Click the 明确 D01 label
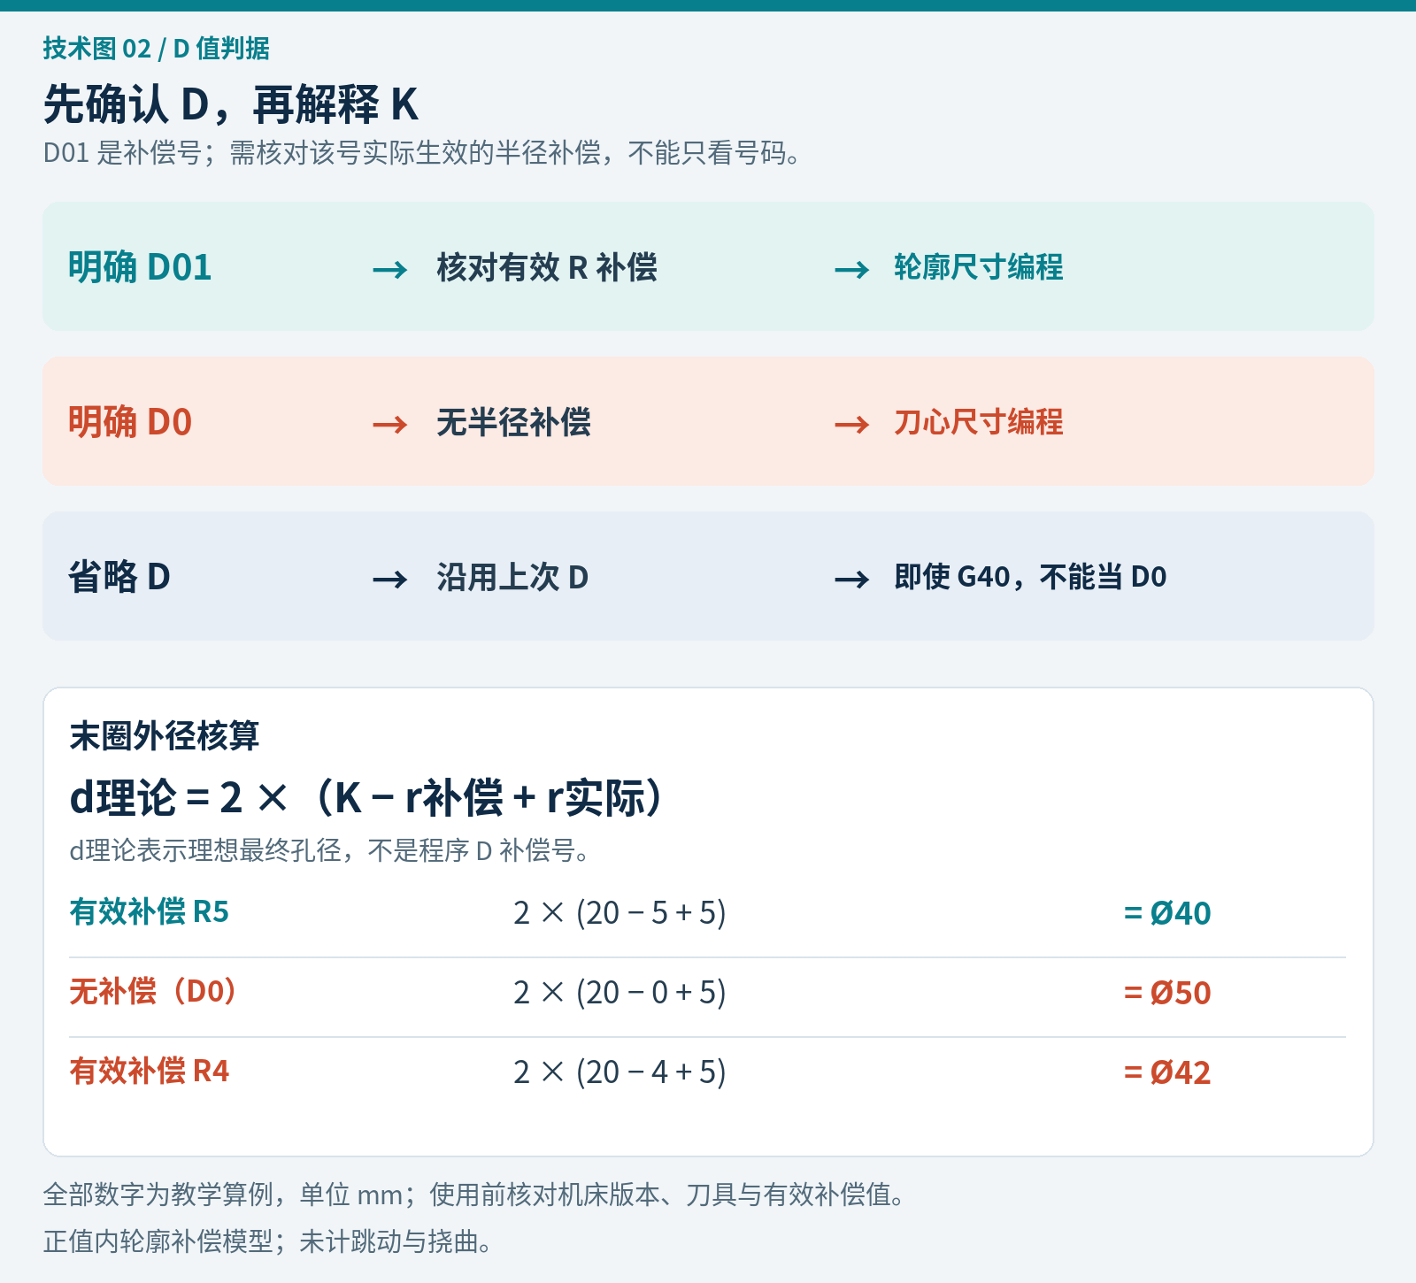 pyautogui.click(x=140, y=267)
